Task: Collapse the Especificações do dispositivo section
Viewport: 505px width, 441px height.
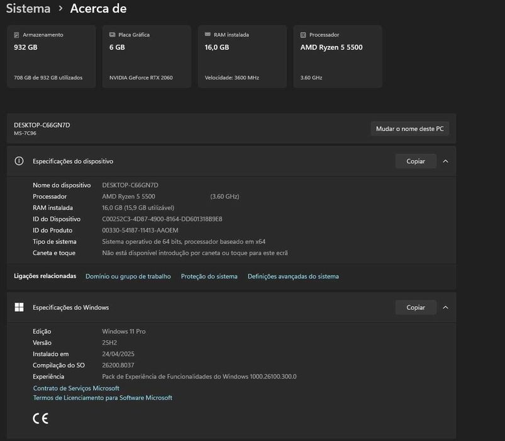Action: click(445, 161)
